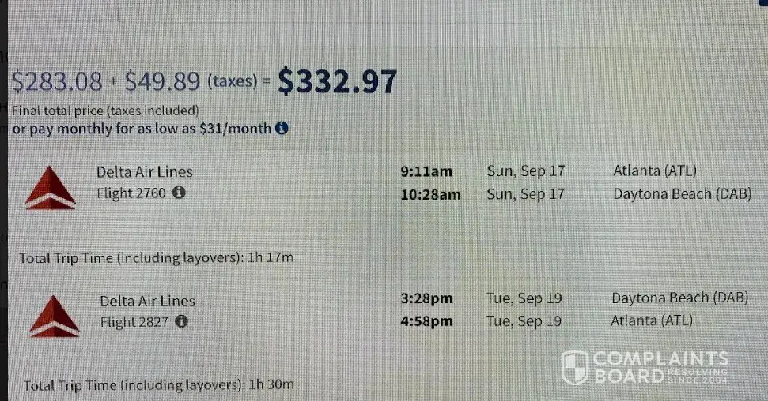Click the 4:58pm arrival time
The image size is (768, 401).
427,320
